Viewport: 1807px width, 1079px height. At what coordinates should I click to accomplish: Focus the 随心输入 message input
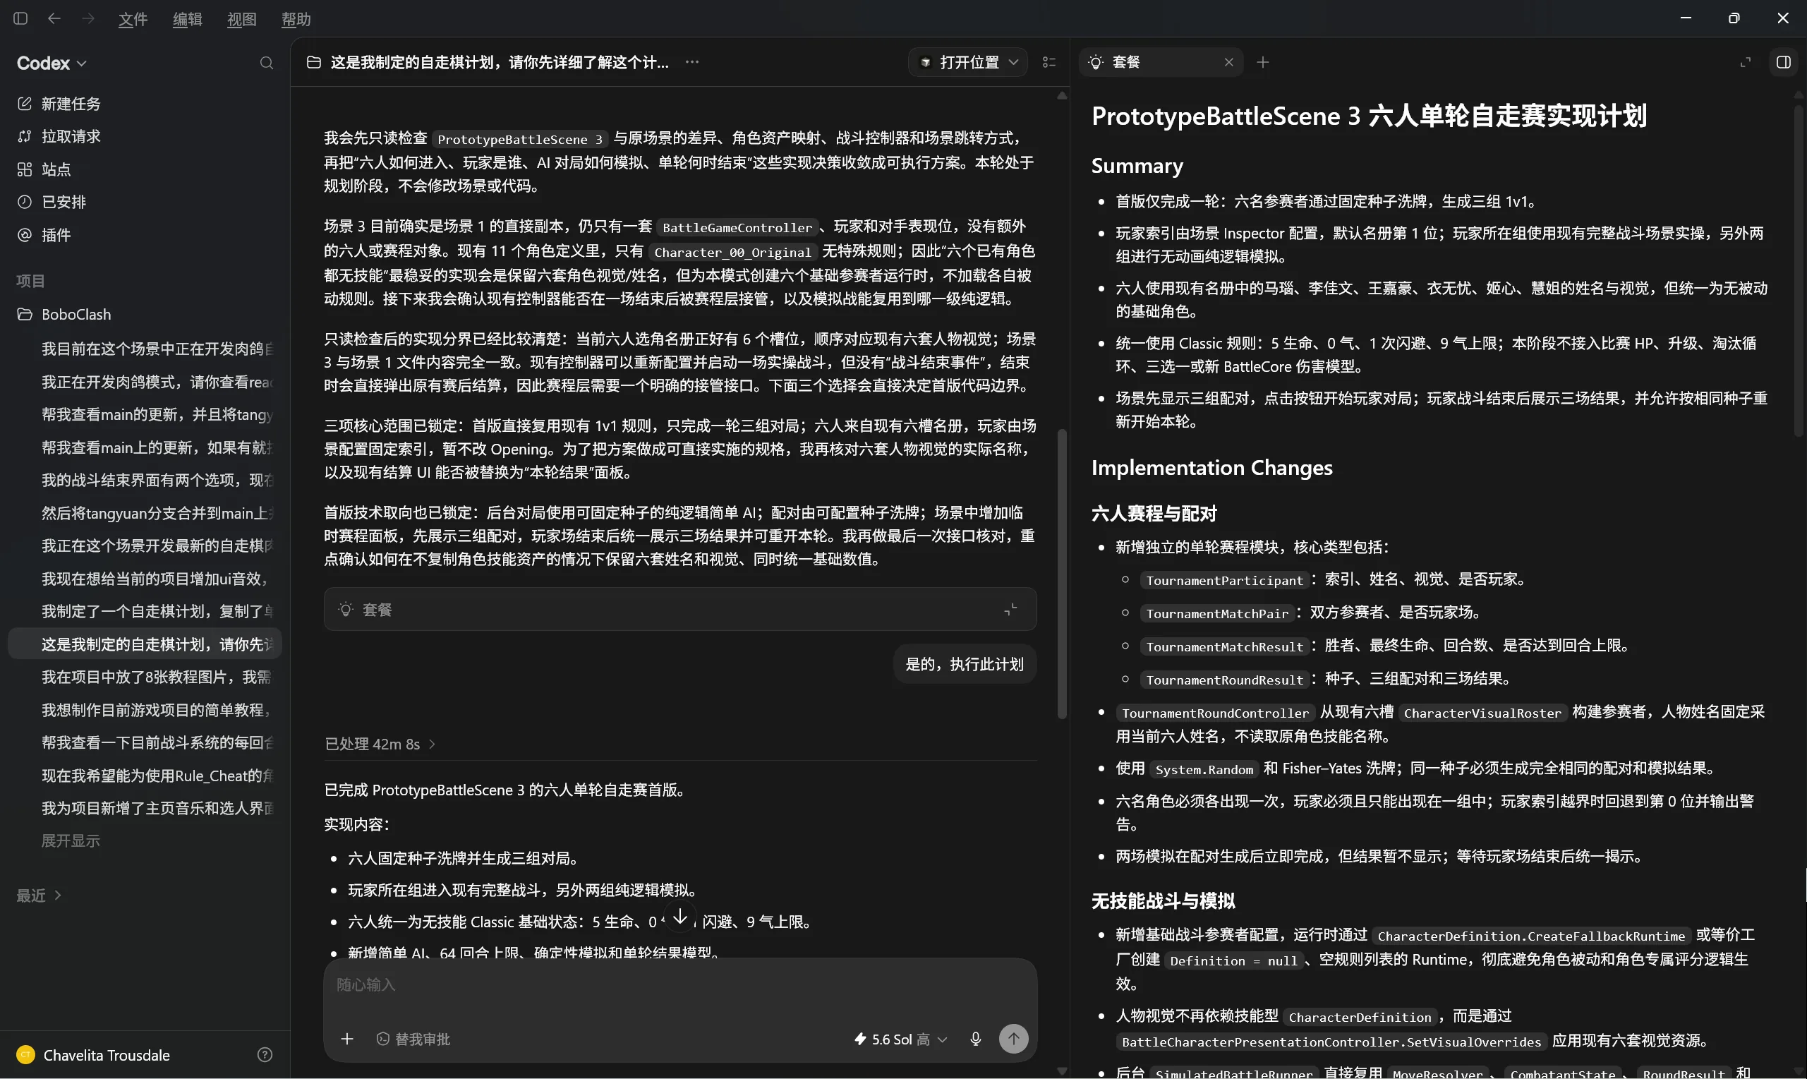pos(679,985)
